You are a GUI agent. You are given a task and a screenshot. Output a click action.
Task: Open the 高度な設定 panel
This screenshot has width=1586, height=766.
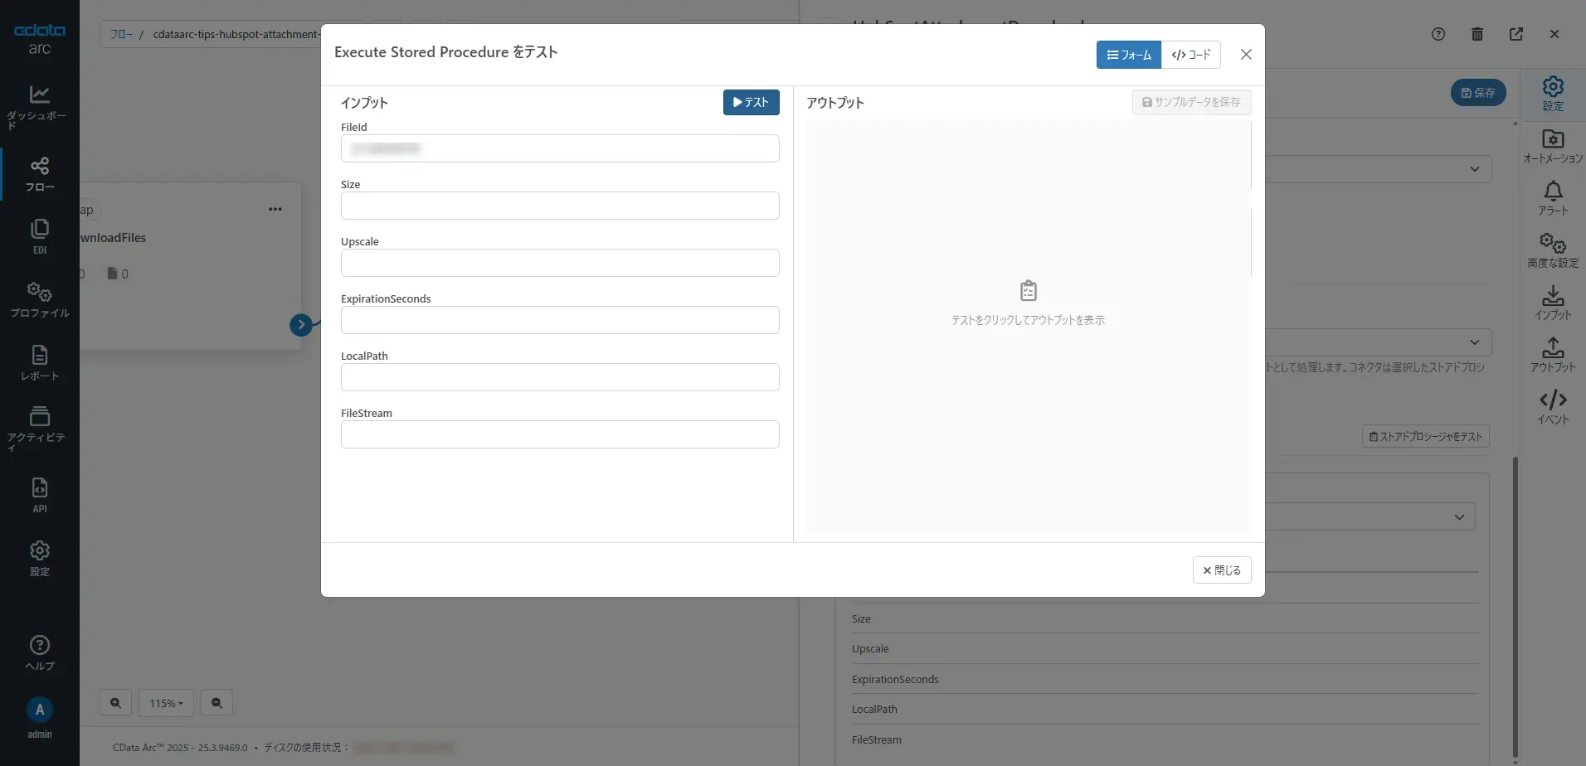[x=1552, y=248]
